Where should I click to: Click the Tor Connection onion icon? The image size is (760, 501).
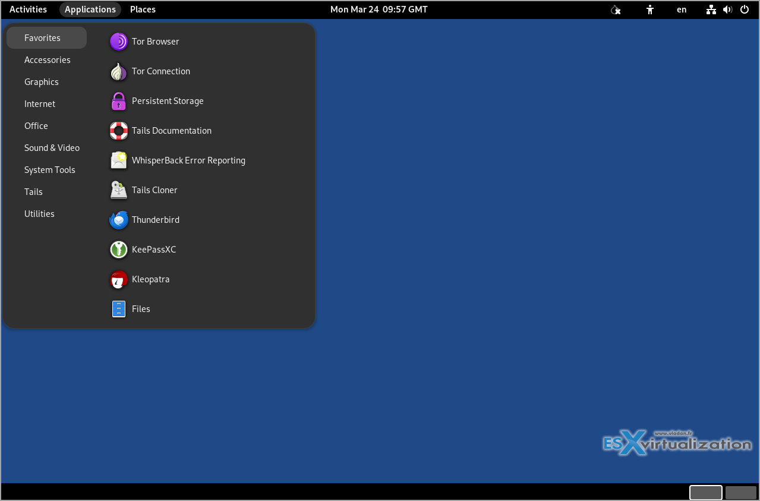tap(119, 71)
